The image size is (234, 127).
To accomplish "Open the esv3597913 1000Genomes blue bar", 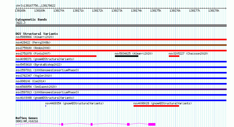I will [x=121, y=95].
